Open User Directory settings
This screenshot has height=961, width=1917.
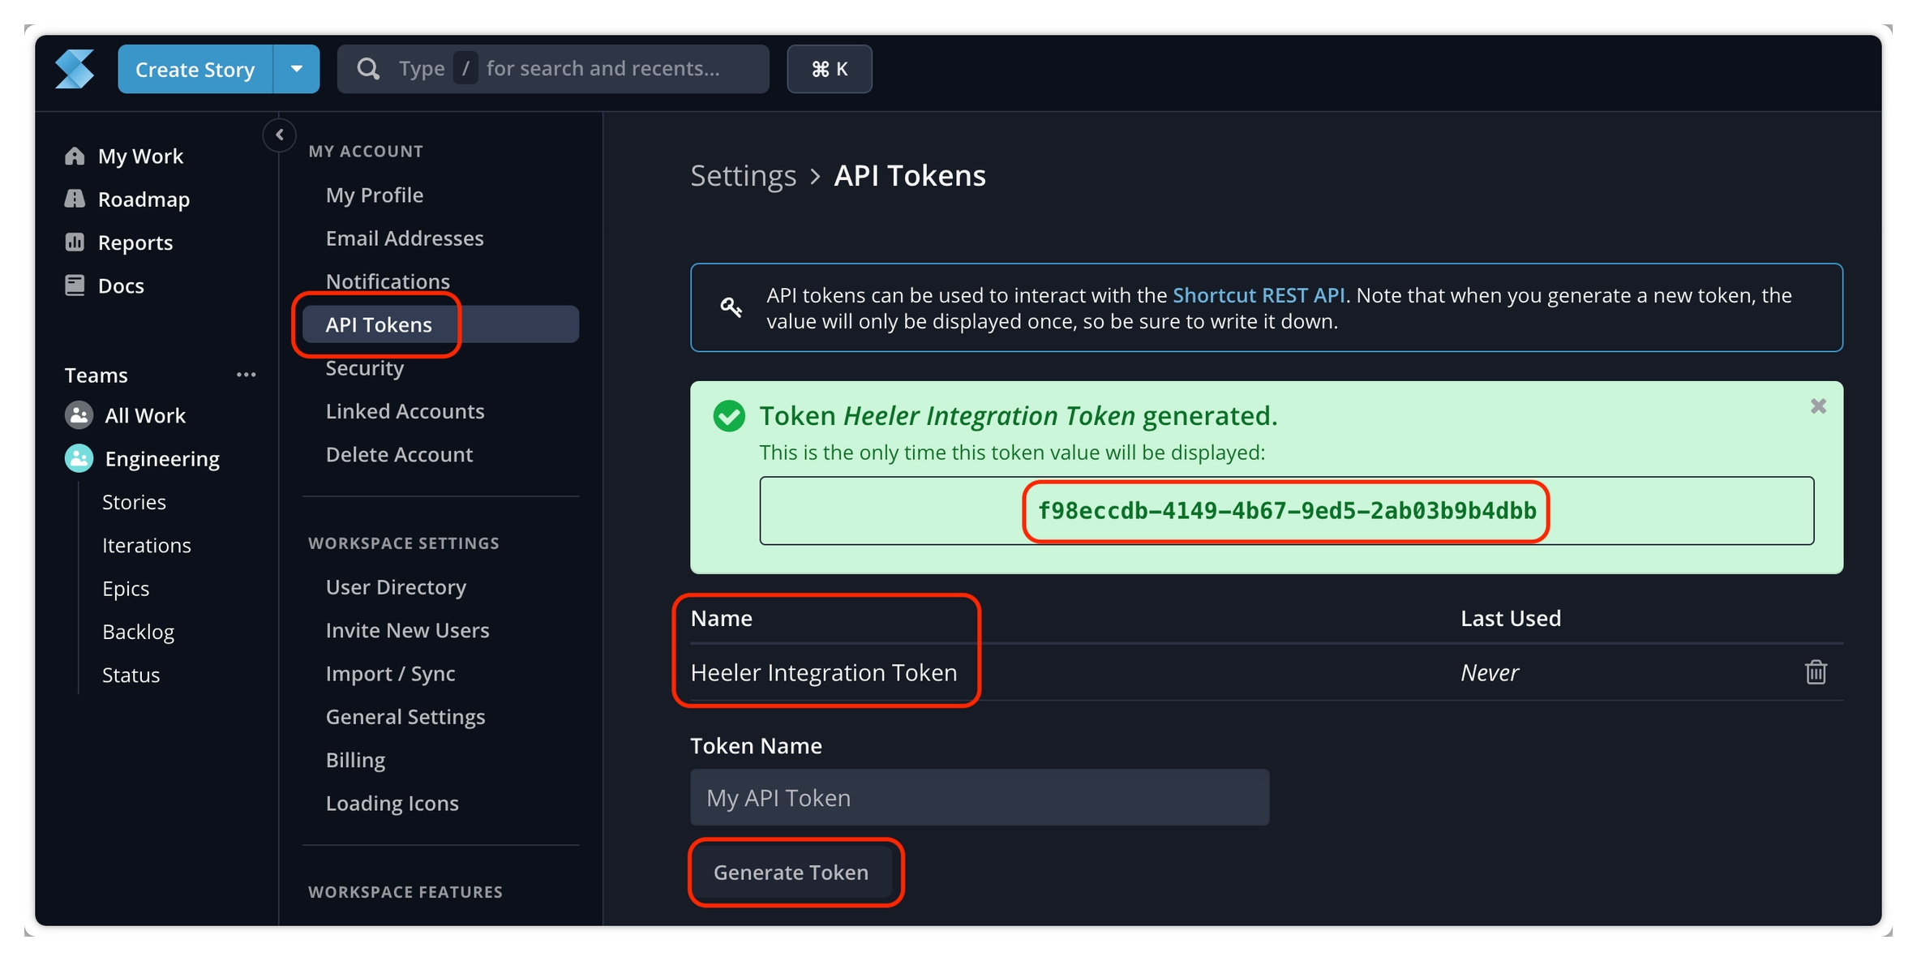coord(396,587)
